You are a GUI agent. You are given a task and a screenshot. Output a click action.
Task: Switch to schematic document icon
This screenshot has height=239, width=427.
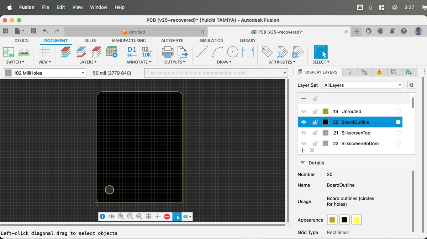pos(9,52)
